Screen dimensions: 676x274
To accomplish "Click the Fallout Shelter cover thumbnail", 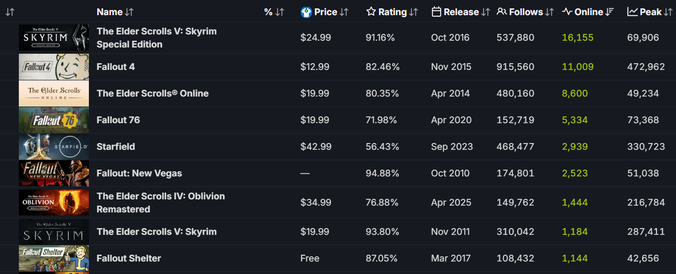I will point(54,258).
